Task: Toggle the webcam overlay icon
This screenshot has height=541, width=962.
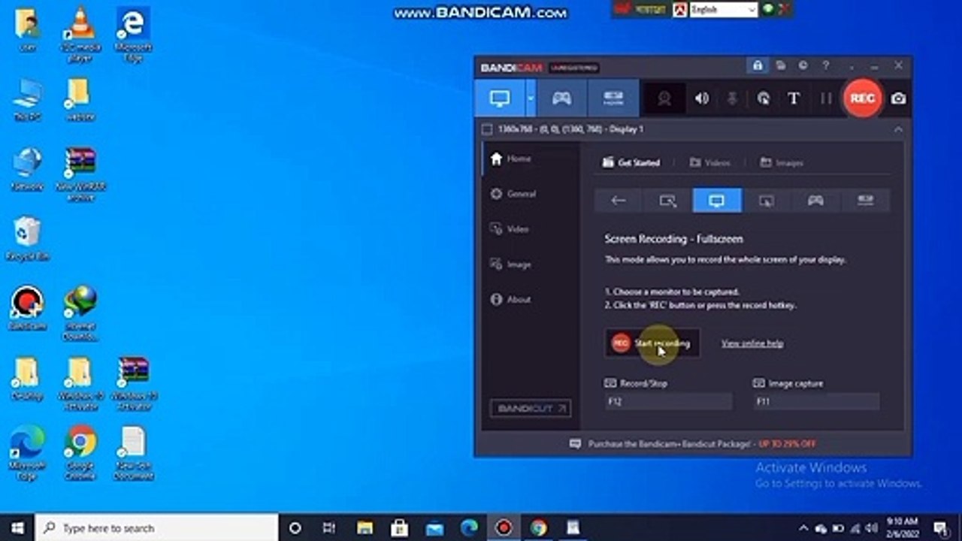Action: click(664, 98)
